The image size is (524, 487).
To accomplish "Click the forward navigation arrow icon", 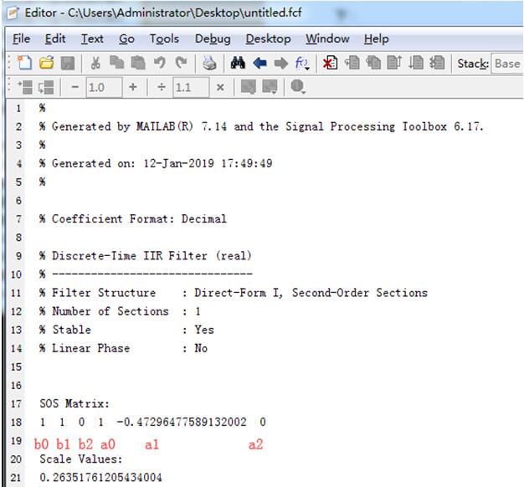I will [280, 64].
